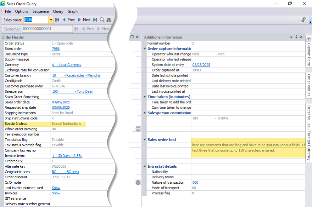This screenshot has width=312, height=207.
Task: Open Receivables - Memphis branch link
Action: click(x=76, y=75)
